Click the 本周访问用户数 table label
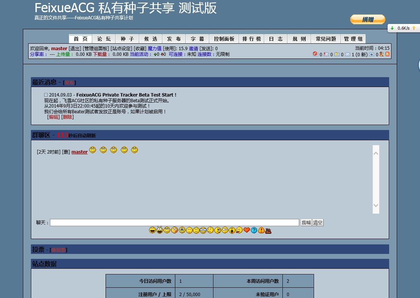 pyautogui.click(x=263, y=281)
